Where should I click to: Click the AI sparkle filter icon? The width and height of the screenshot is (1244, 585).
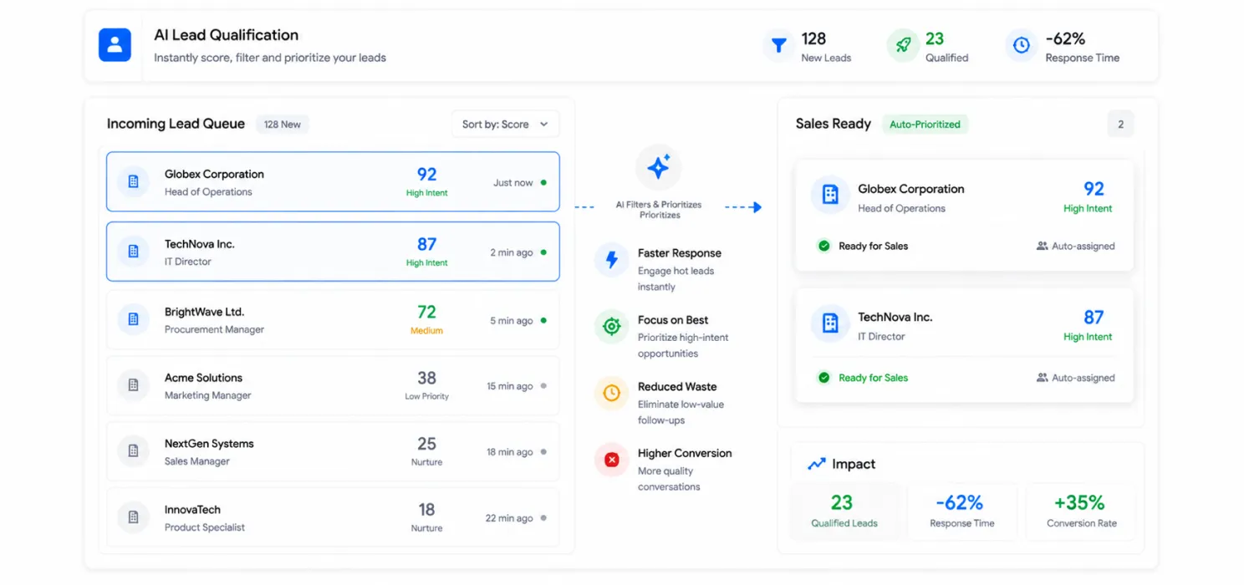click(659, 168)
